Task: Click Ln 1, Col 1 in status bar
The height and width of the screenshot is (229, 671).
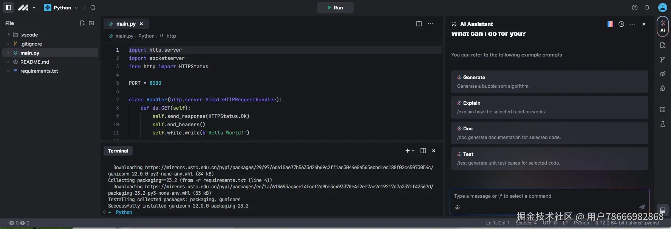Action: click(498, 223)
